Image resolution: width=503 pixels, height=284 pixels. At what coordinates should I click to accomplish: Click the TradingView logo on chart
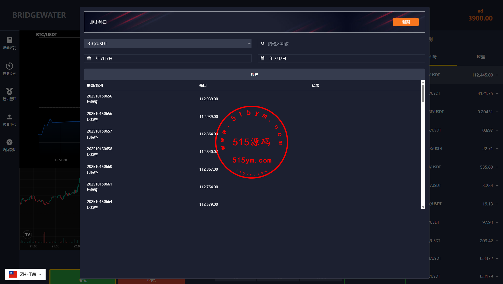pyautogui.click(x=27, y=234)
